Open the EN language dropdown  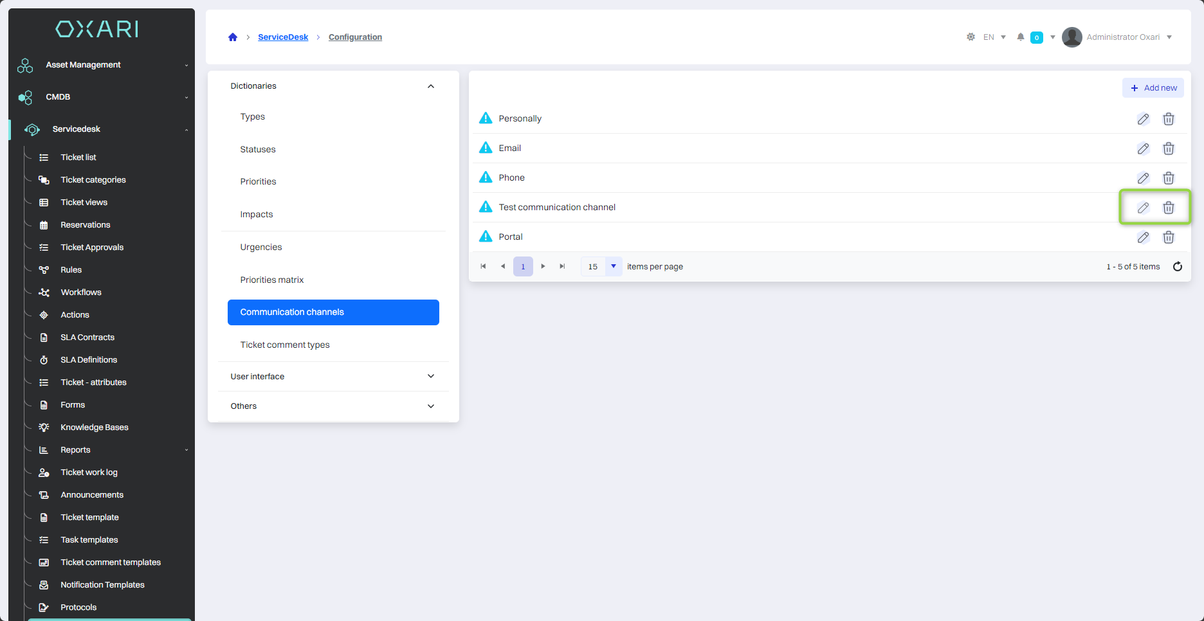[x=994, y=37]
